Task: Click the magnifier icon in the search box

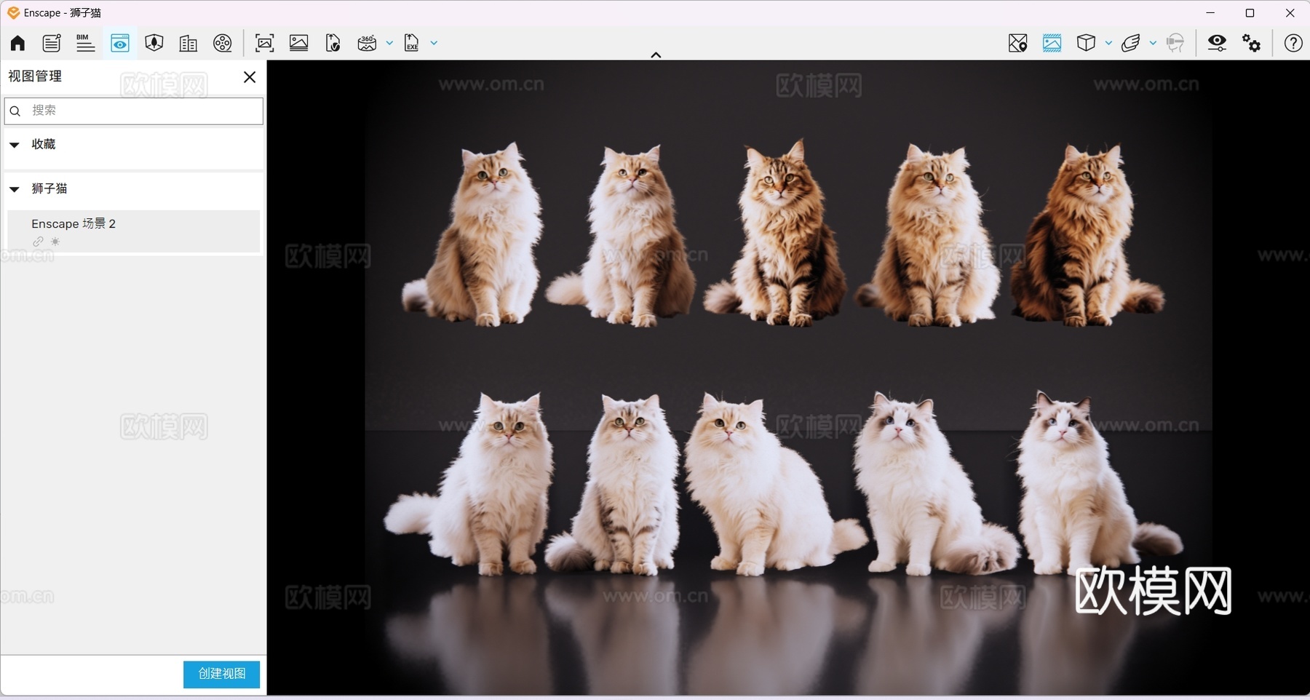Action: [x=15, y=111]
